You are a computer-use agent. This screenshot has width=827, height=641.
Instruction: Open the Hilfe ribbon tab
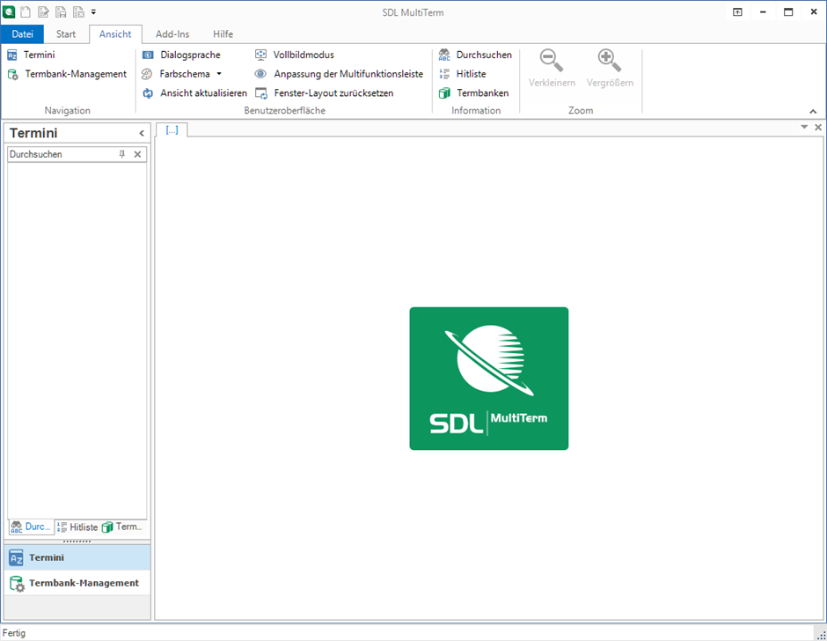click(223, 33)
